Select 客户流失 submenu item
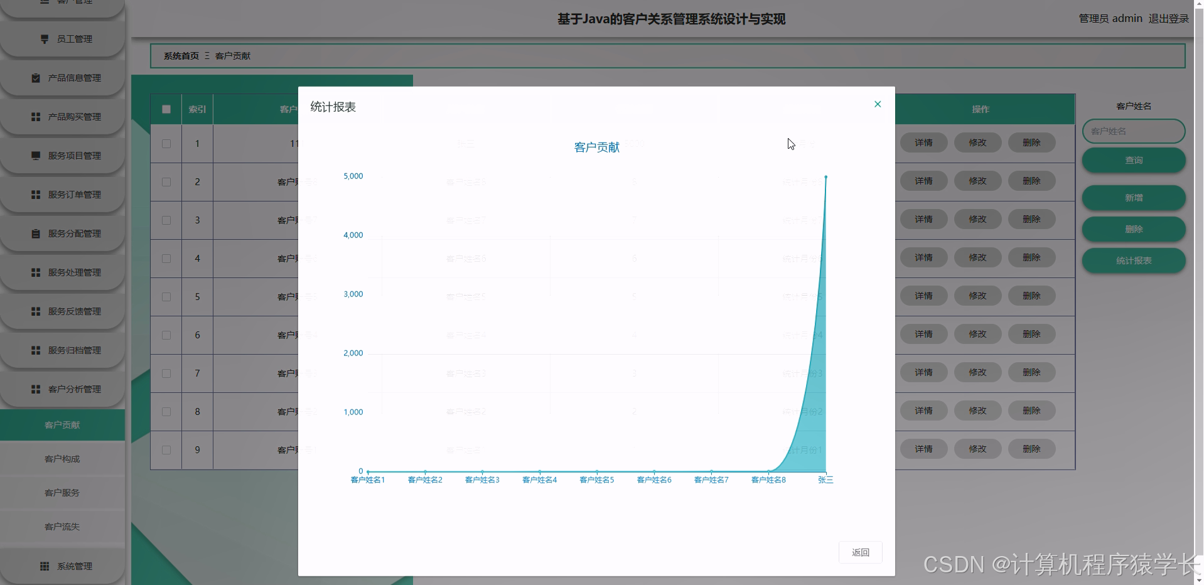 (62, 527)
